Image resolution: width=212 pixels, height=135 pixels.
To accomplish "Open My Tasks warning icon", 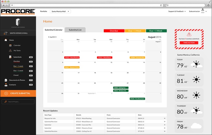I will 10,50.
